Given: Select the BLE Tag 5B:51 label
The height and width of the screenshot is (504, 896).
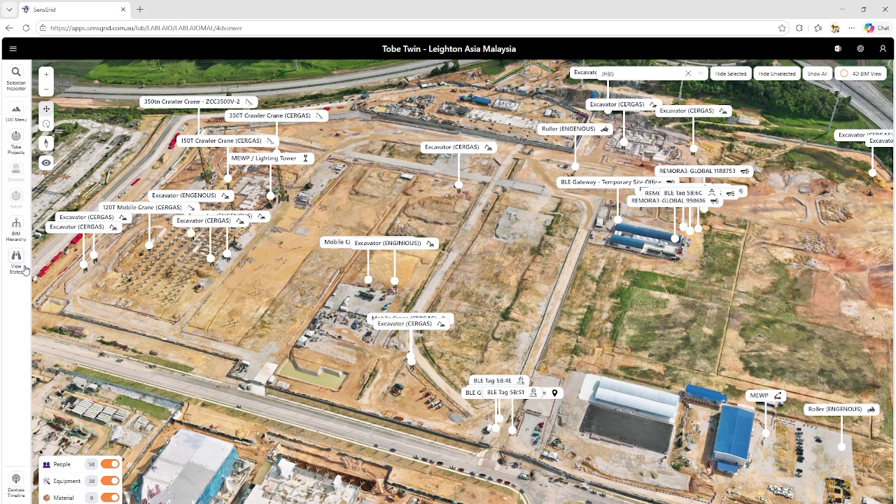Looking at the screenshot, I should 512,393.
